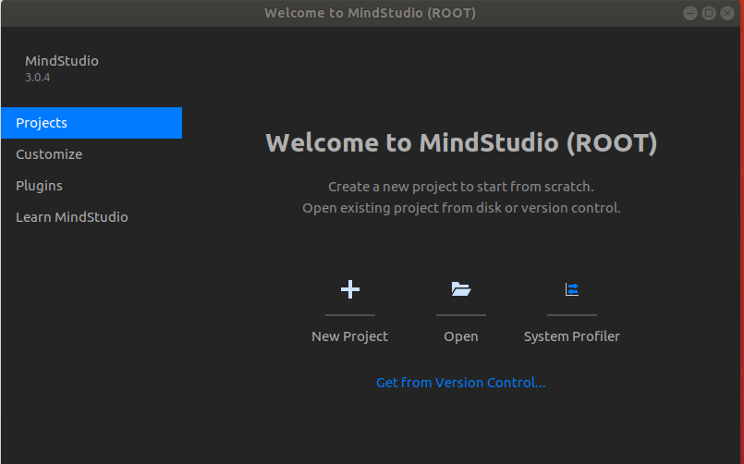Click the MindStudio product name text
The width and height of the screenshot is (744, 464).
(x=62, y=61)
